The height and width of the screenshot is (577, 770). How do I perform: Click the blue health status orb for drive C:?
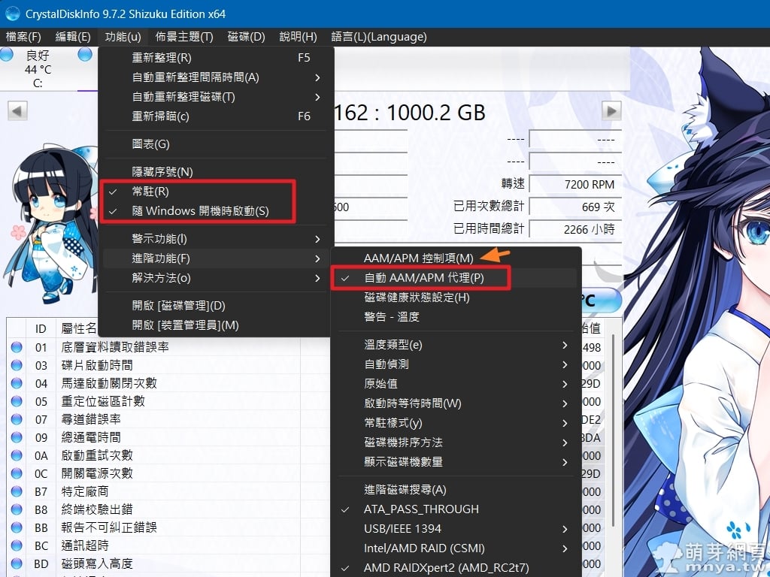8,55
